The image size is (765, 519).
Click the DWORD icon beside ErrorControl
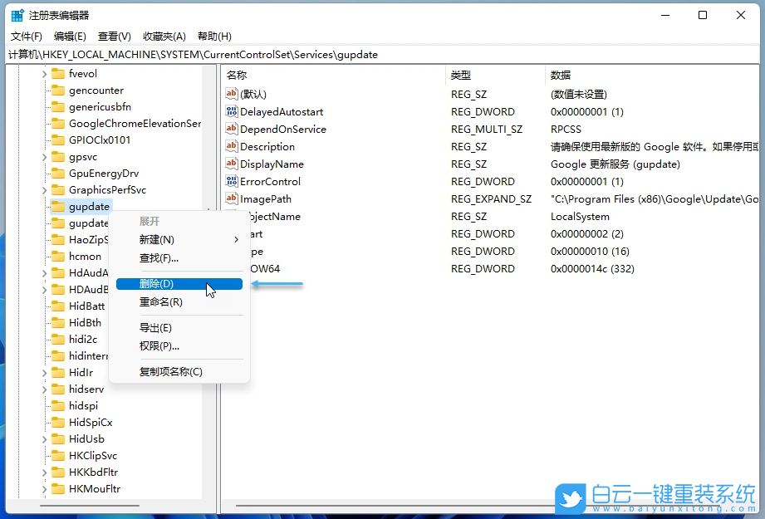(x=233, y=181)
